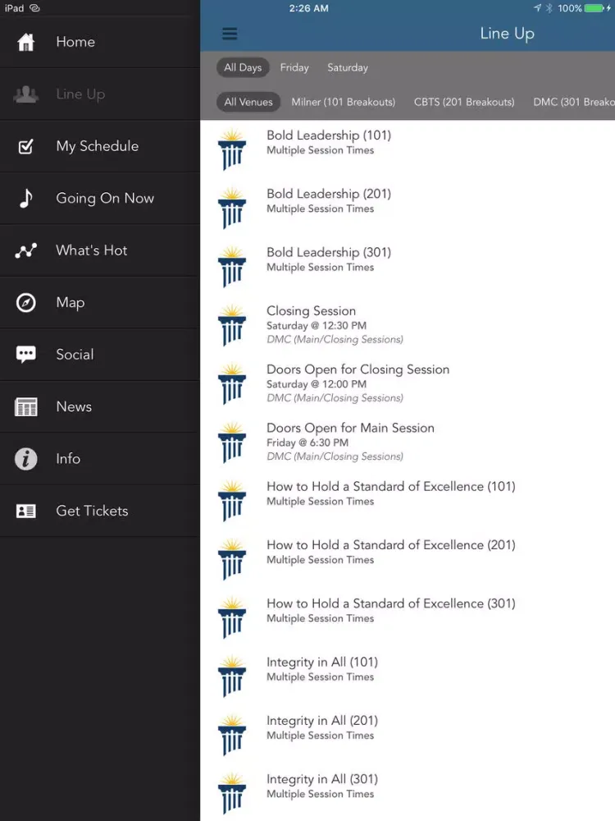Open the News section

coord(100,407)
